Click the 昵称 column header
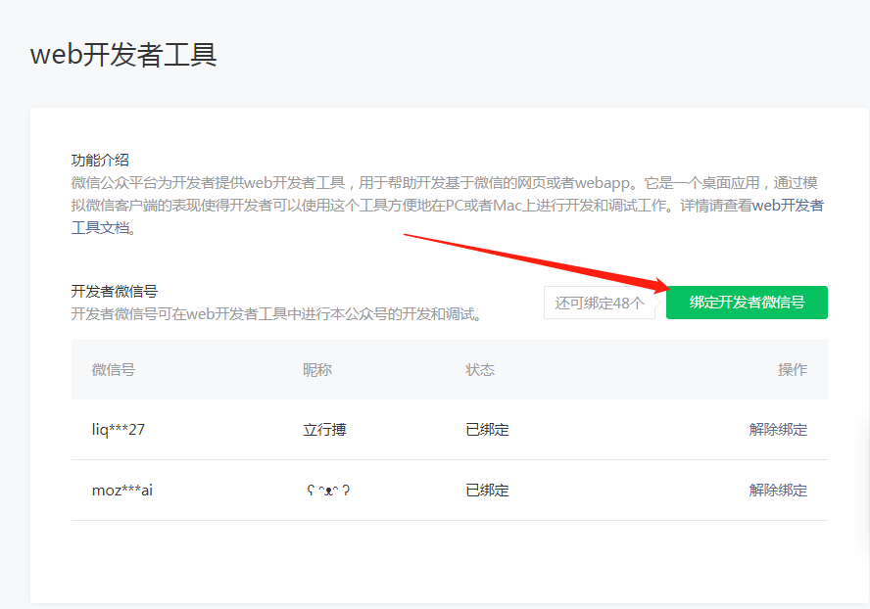Screen dimensions: 870x609 tap(317, 370)
